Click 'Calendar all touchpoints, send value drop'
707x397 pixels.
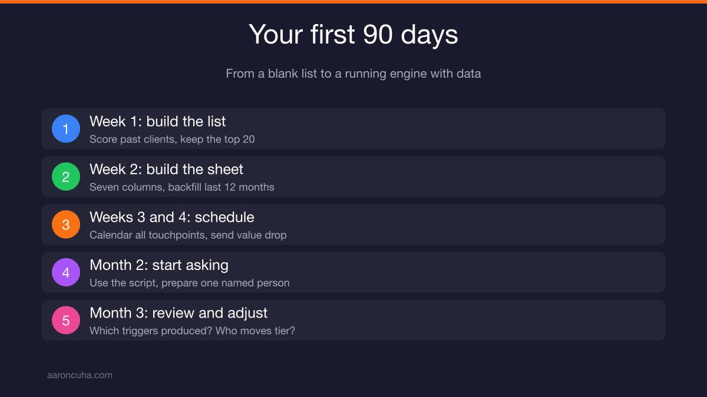click(188, 235)
